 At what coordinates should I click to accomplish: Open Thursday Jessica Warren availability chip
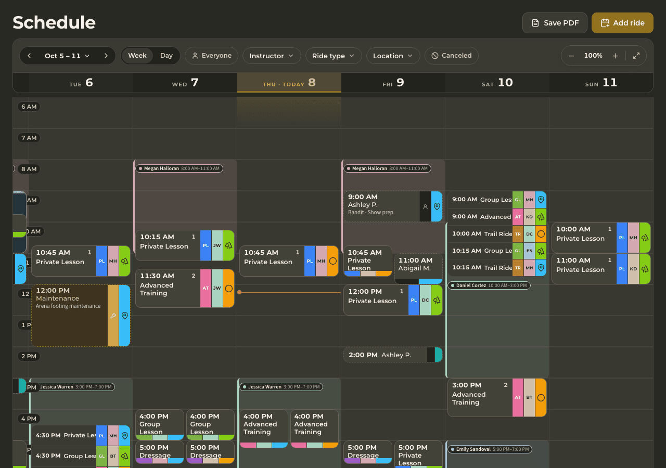click(x=281, y=387)
